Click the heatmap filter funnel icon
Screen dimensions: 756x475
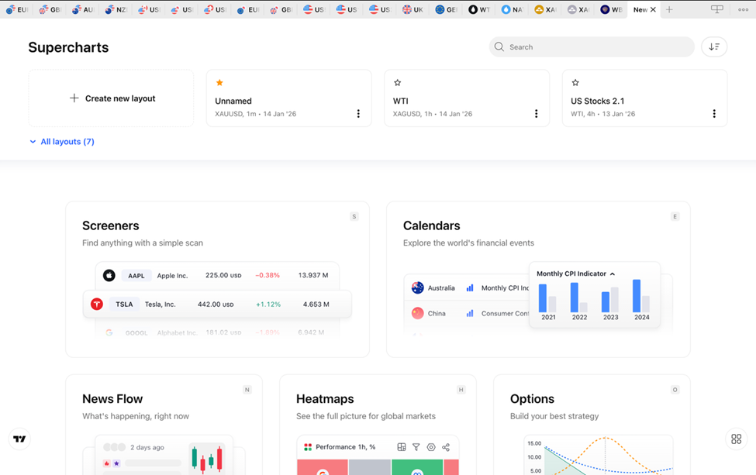tap(416, 447)
